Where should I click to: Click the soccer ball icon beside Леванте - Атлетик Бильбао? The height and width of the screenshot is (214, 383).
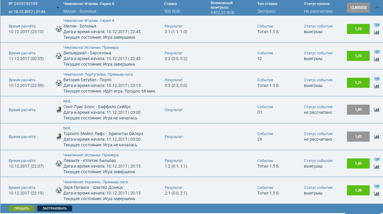click(x=58, y=163)
